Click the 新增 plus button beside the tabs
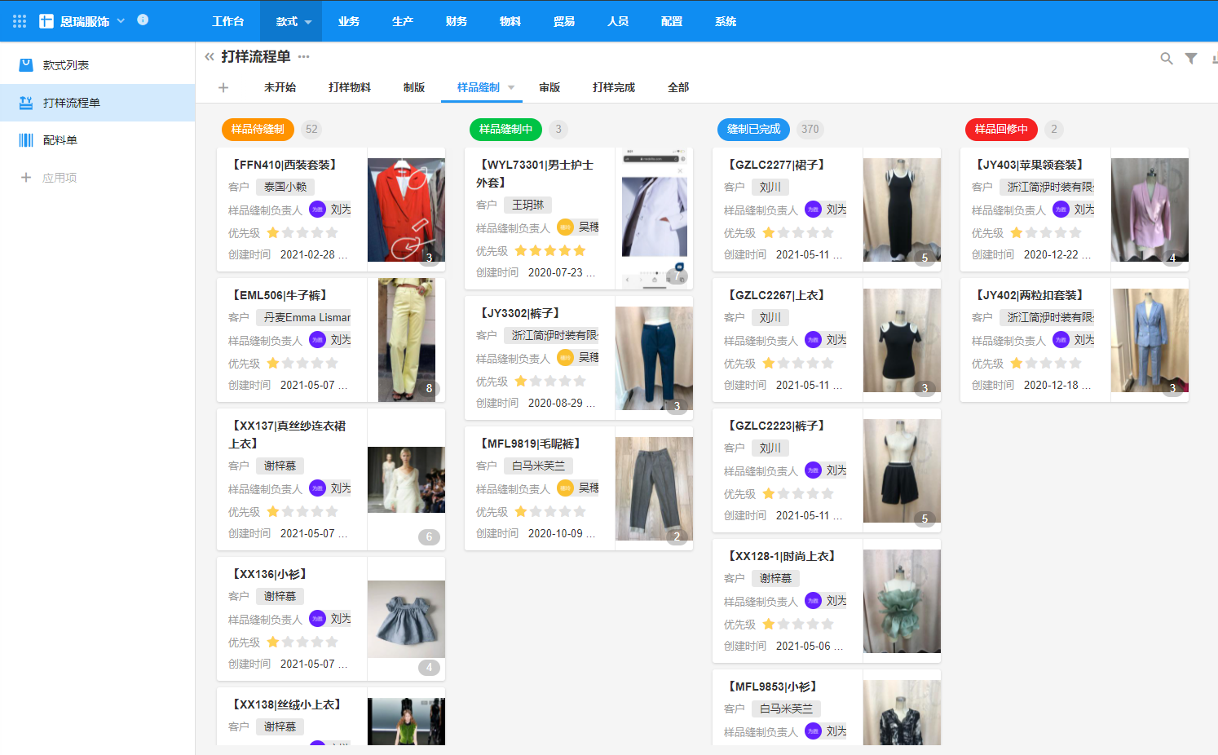This screenshot has height=755, width=1218. click(x=223, y=87)
